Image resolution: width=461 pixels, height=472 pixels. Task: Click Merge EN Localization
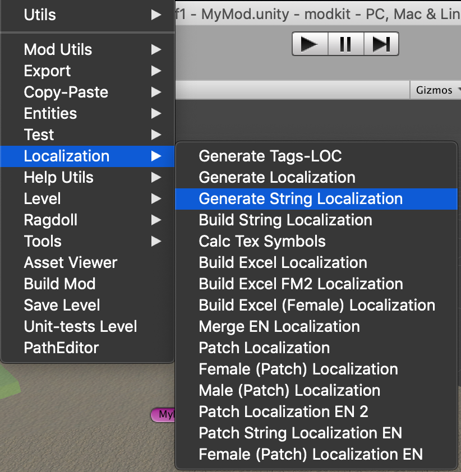(x=279, y=326)
